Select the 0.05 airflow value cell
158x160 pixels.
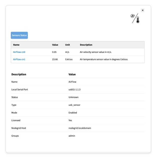pyautogui.click(x=54, y=52)
